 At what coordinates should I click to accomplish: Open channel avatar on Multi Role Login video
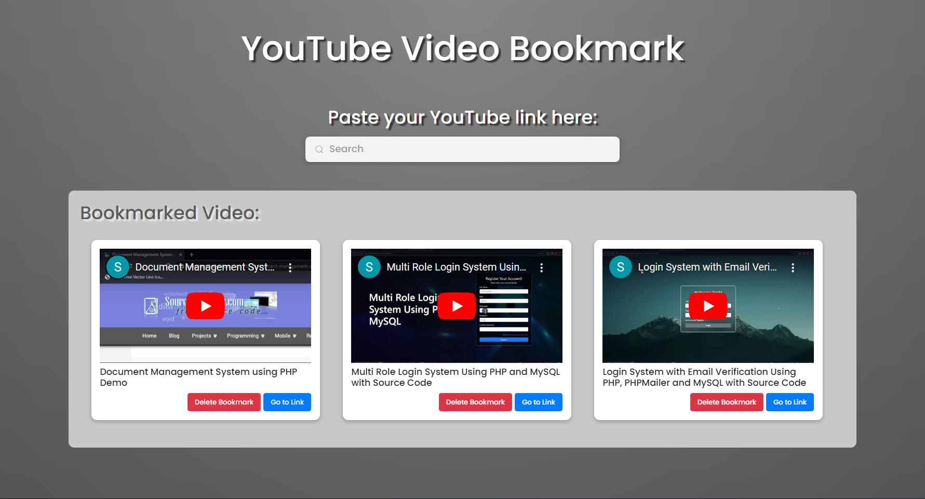(x=369, y=267)
